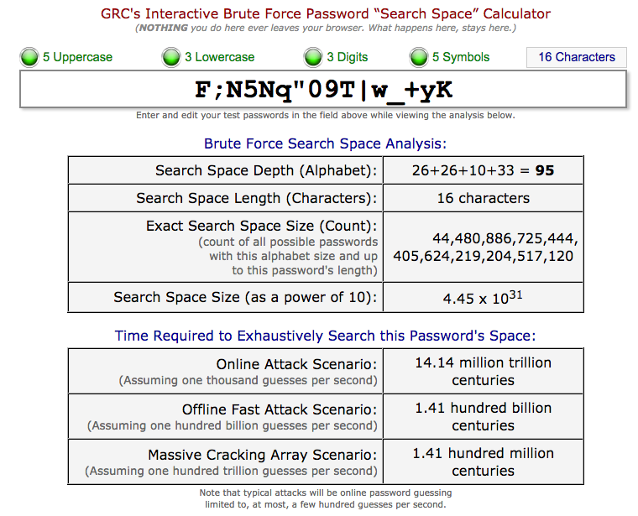This screenshot has width=638, height=516.
Task: Click 'Exact Search Space Size (Count):' label
Action: (262, 226)
